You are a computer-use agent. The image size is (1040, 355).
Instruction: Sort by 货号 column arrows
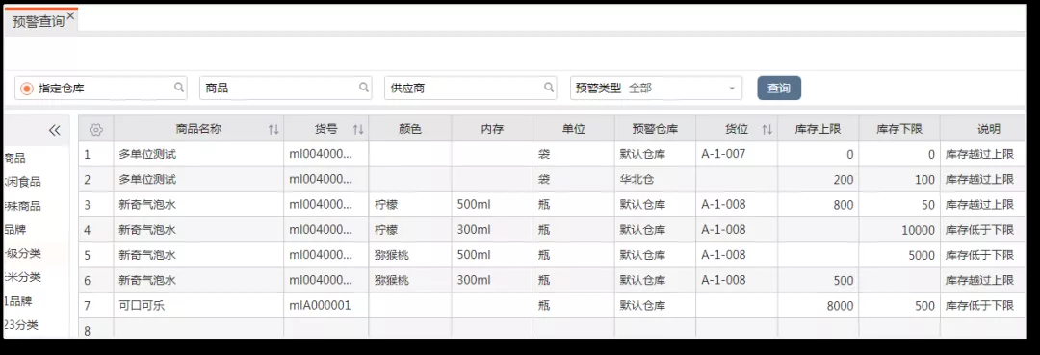[x=358, y=130]
